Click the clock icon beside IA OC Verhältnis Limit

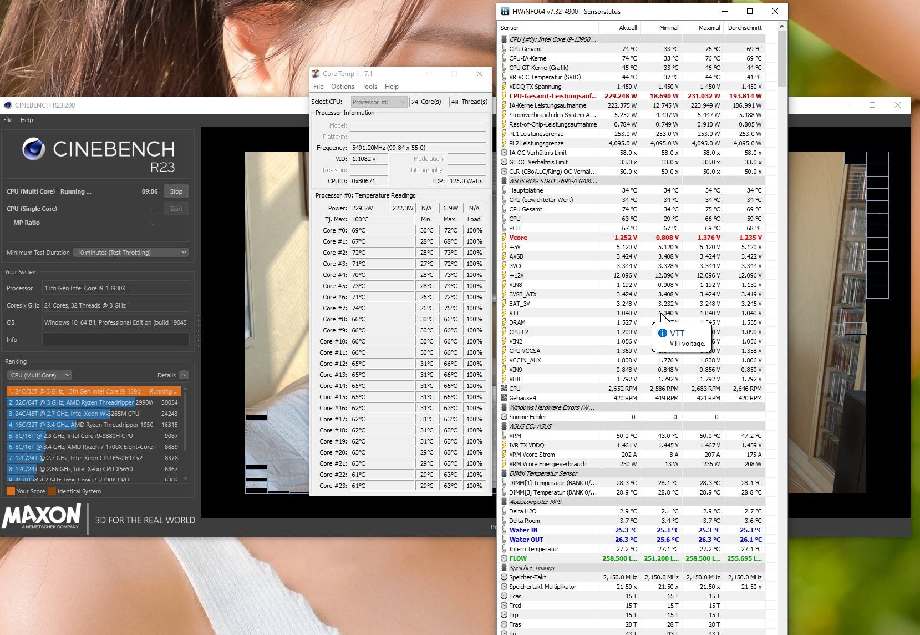[x=504, y=153]
